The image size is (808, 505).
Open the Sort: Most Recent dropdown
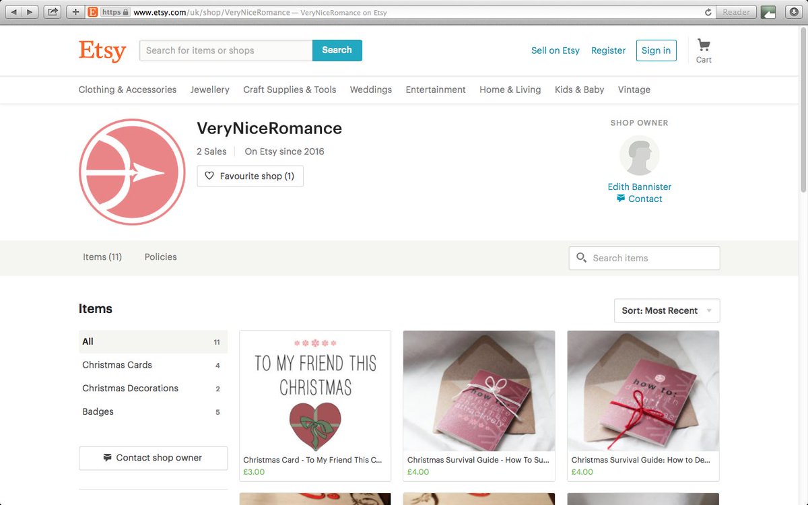pyautogui.click(x=667, y=310)
